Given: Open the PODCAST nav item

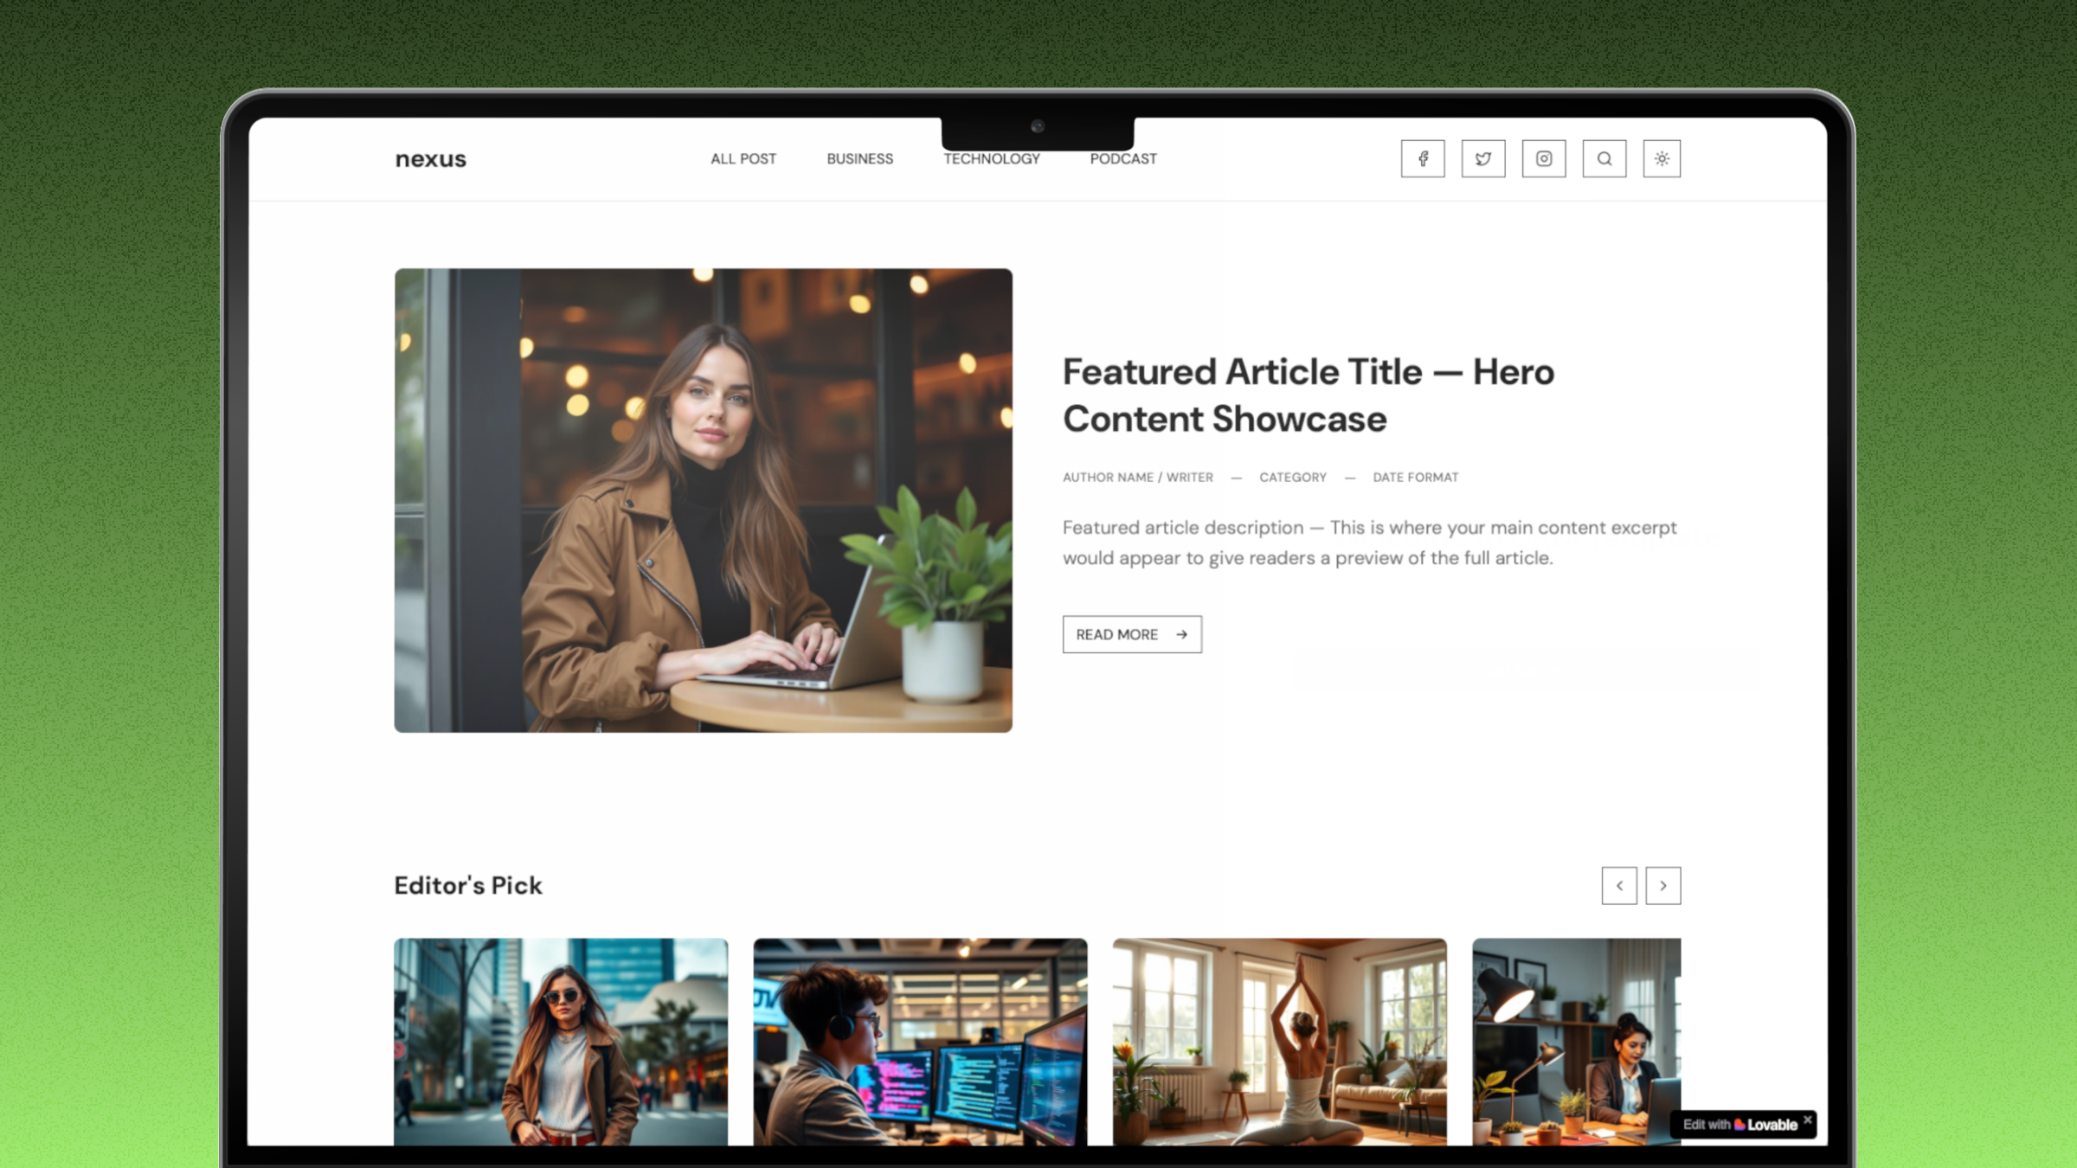Looking at the screenshot, I should click(1123, 158).
